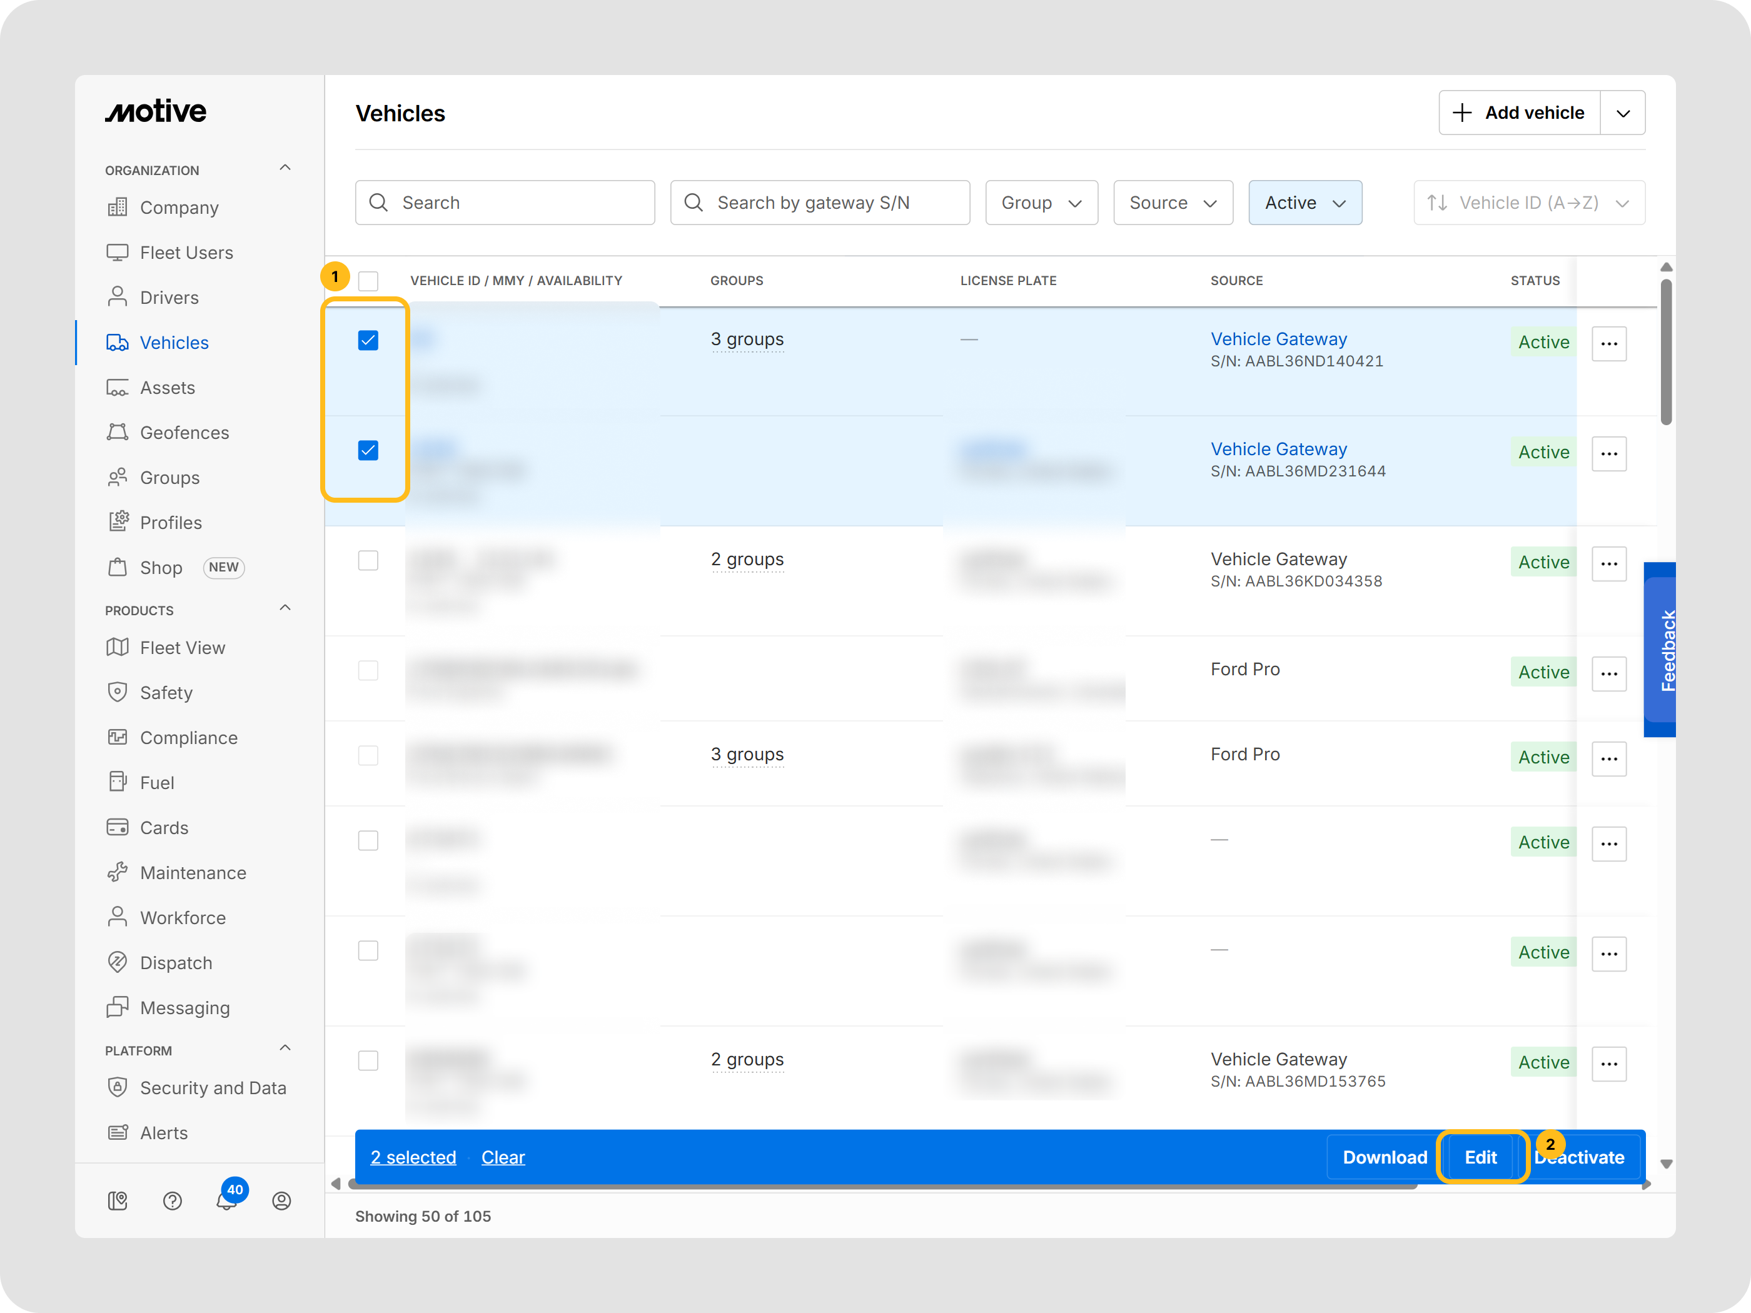Click the map location icon in bottom bar
The height and width of the screenshot is (1313, 1751).
click(117, 1200)
